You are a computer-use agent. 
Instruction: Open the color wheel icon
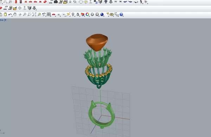click(87, 14)
